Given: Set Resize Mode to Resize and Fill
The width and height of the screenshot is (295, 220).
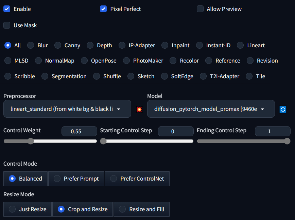Looking at the screenshot, I should click(141, 209).
